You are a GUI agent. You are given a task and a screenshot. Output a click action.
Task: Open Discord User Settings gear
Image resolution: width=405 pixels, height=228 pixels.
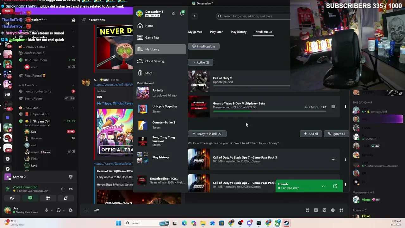[71, 210]
